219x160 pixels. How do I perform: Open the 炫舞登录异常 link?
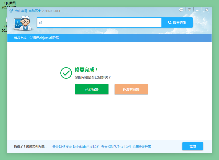142,147
